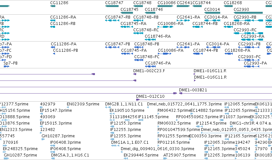This screenshot has width=272, height=160.
Task: Open the CG18746-RA transcript label
Action: (158, 36)
